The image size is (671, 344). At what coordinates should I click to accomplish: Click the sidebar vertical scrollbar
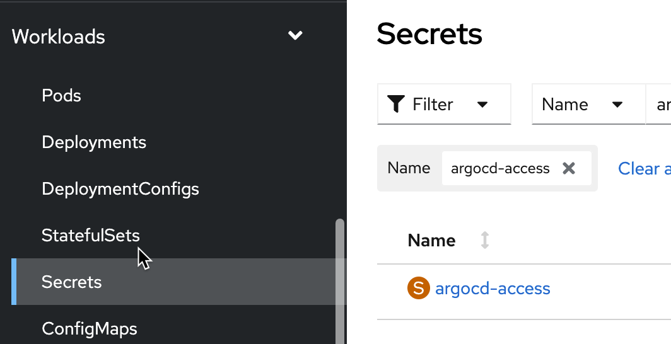click(x=340, y=277)
